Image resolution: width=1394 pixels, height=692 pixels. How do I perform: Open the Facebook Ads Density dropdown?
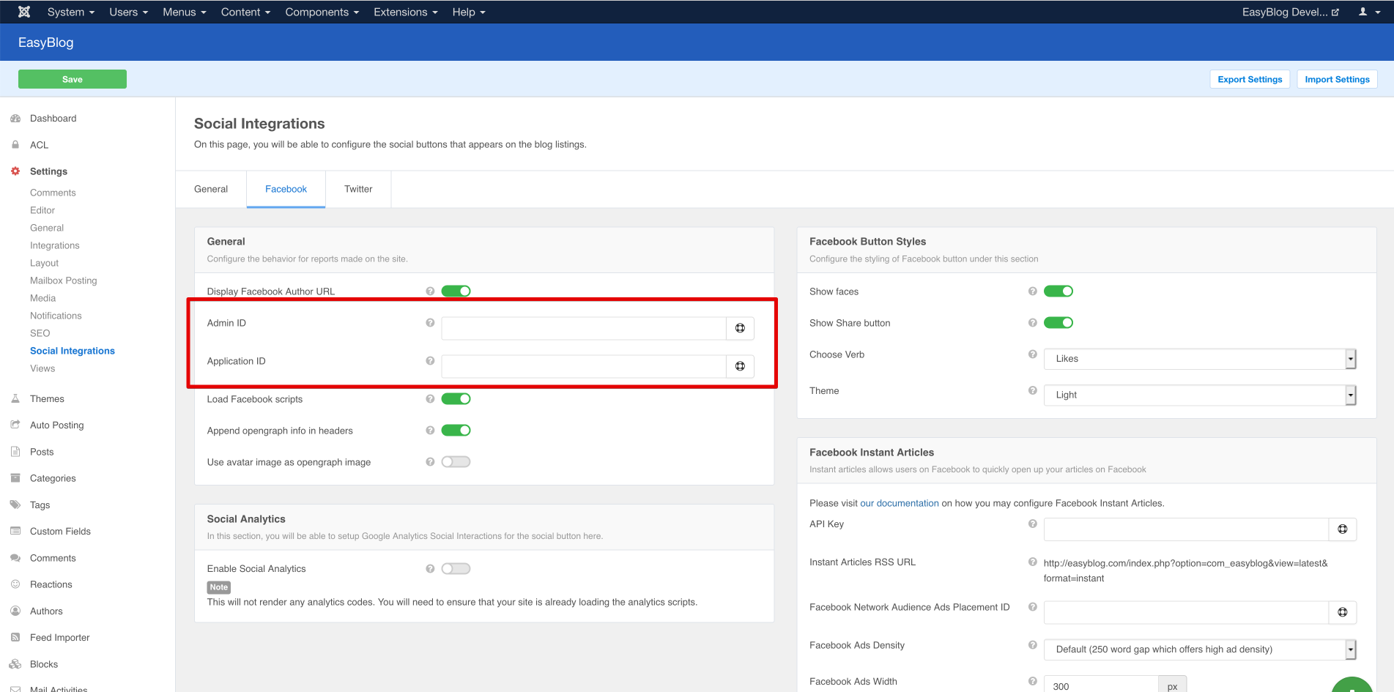(x=1200, y=650)
